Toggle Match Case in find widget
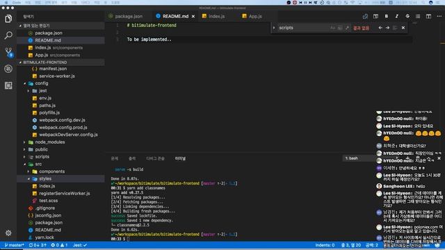 [x=332, y=28]
